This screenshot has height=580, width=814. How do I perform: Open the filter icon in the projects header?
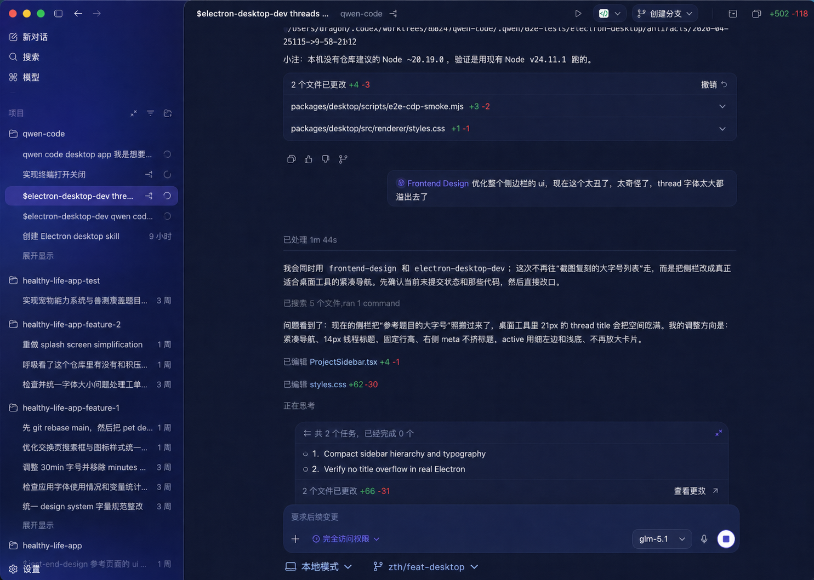pyautogui.click(x=150, y=113)
